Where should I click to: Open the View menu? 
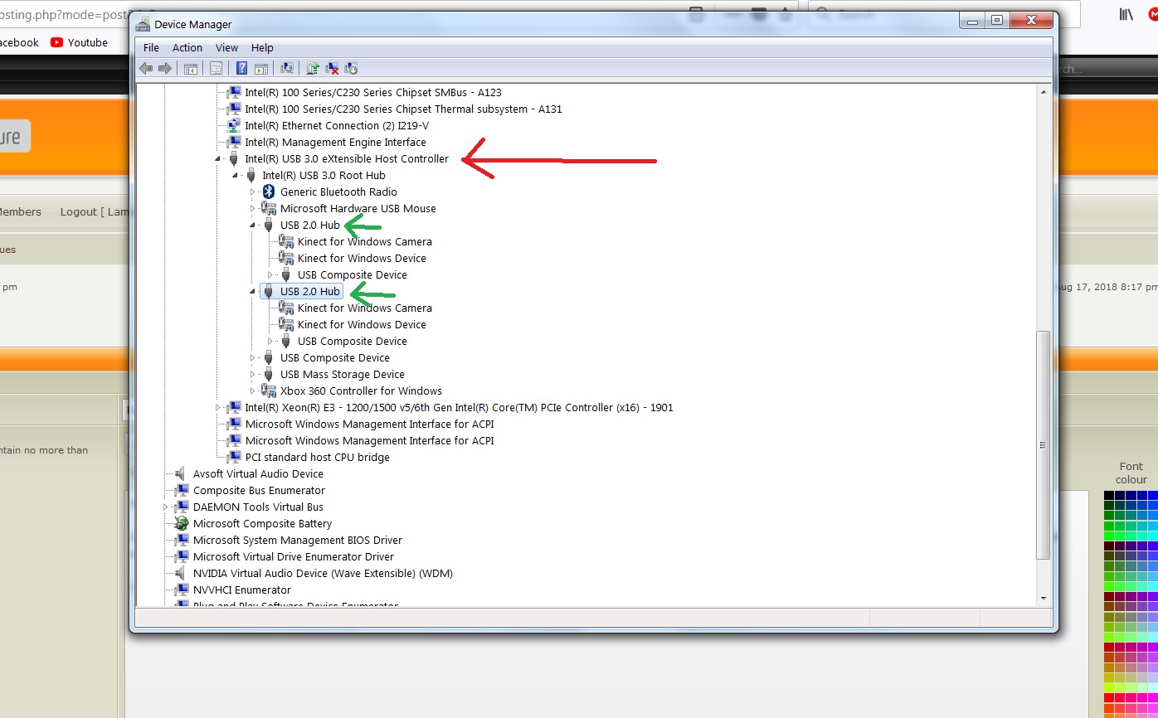click(x=226, y=48)
